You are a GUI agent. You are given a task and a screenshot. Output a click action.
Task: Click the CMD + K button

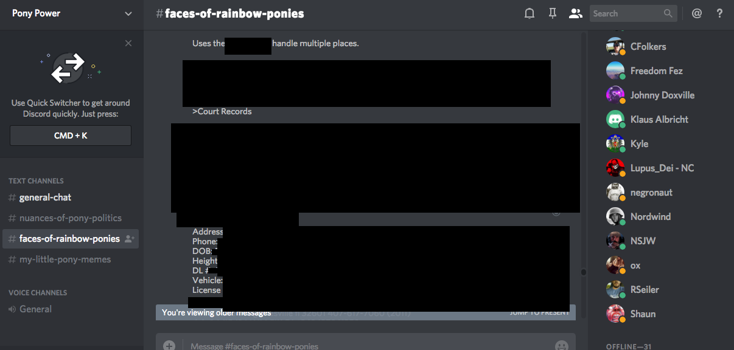[71, 136]
